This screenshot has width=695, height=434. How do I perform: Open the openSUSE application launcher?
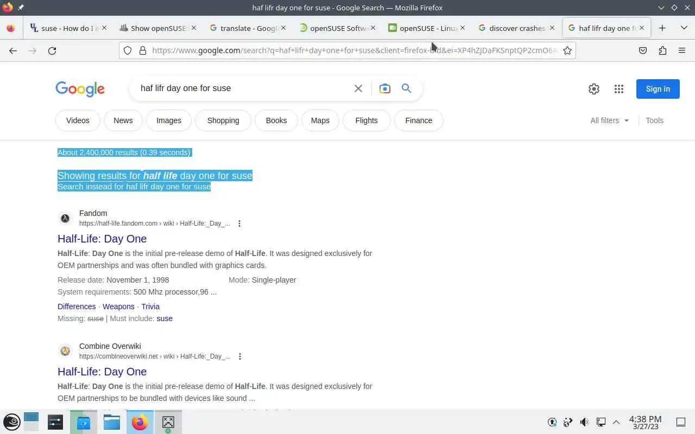pos(12,422)
